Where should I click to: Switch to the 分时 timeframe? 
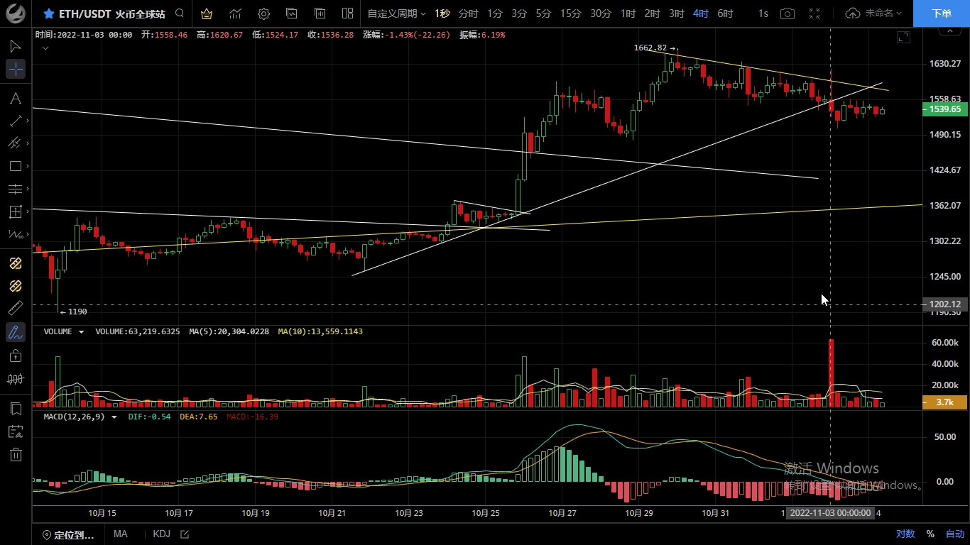(x=468, y=13)
